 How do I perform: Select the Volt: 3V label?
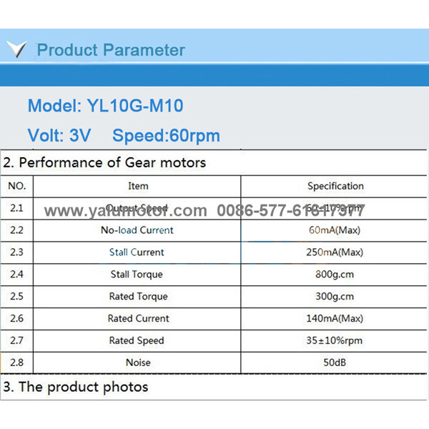click(x=59, y=135)
